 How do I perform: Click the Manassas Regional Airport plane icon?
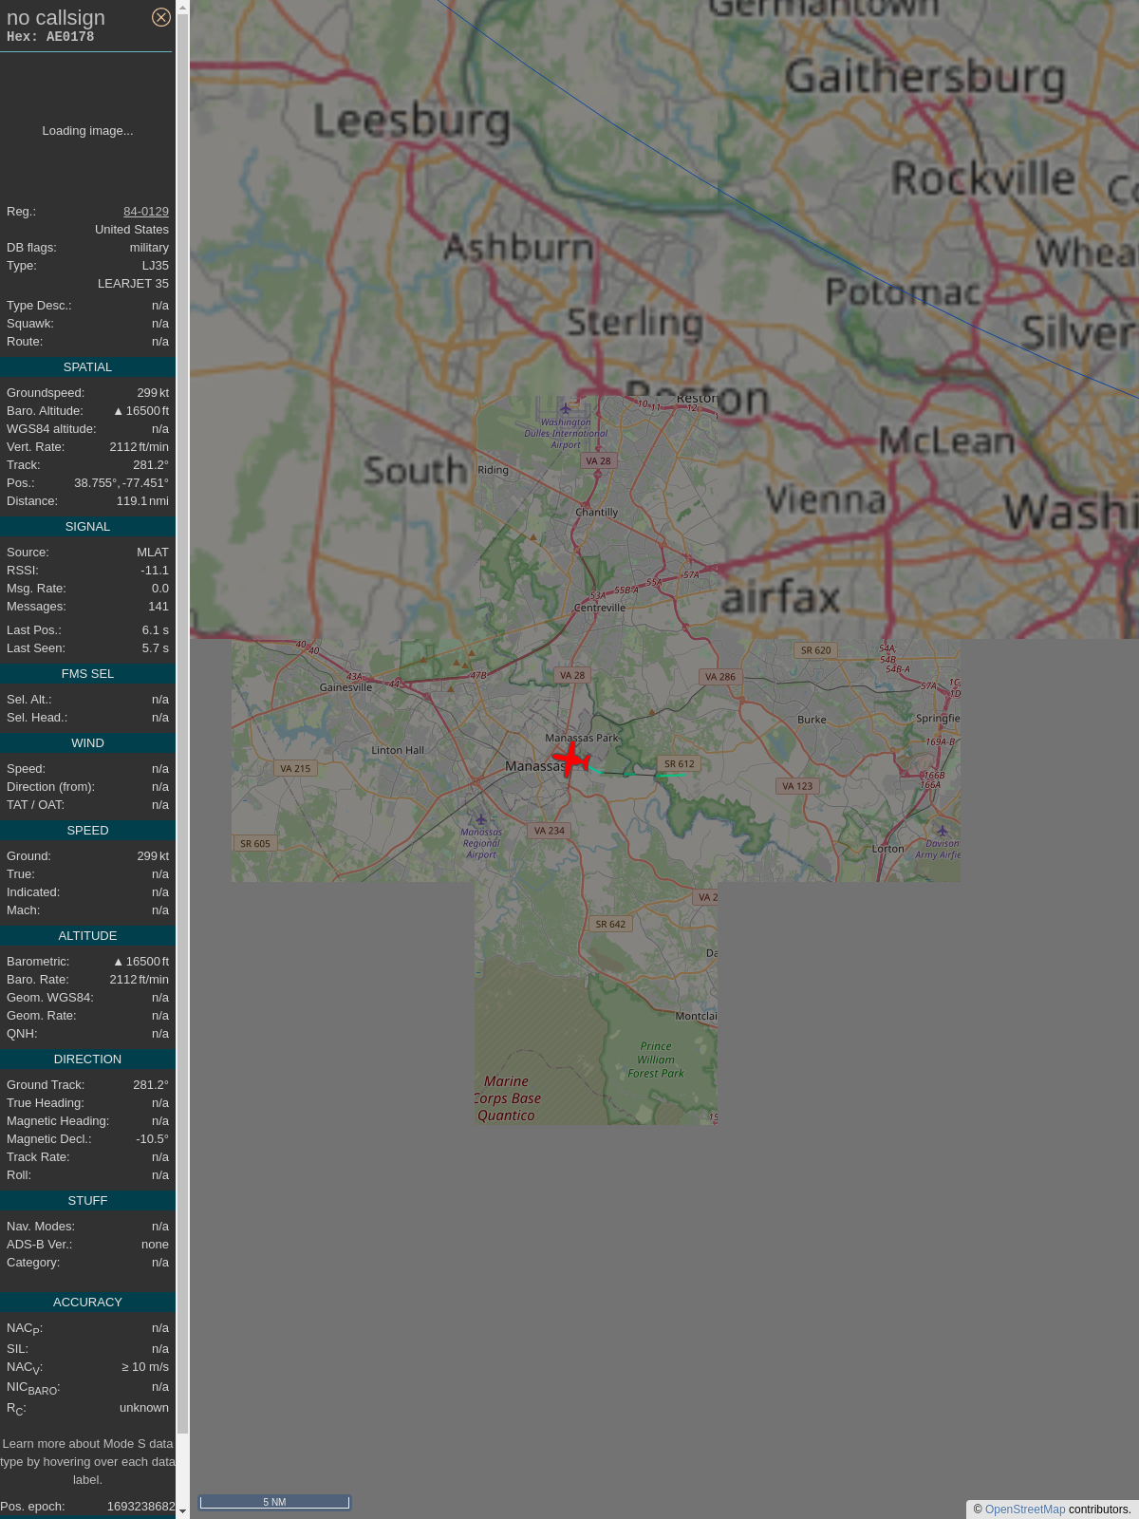click(x=481, y=819)
